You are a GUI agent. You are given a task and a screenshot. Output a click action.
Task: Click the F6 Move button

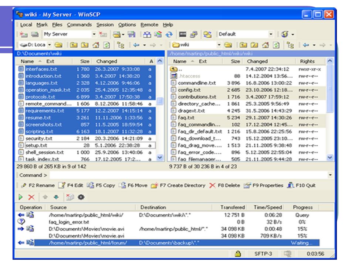click(133, 185)
